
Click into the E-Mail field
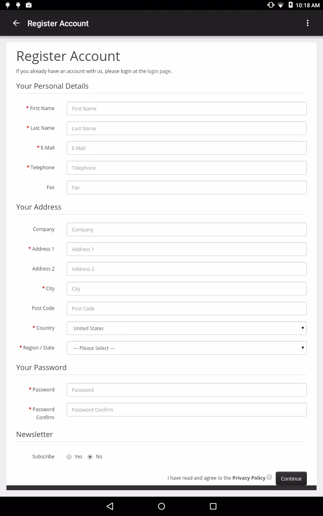(x=187, y=148)
